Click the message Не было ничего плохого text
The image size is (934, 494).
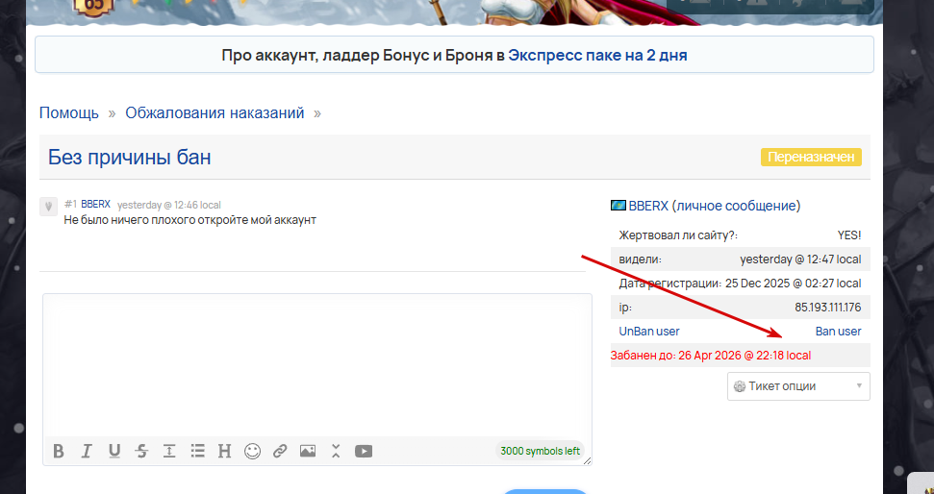(x=190, y=220)
